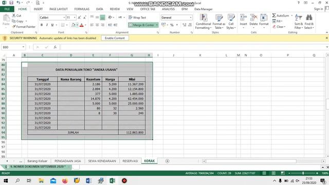Toggle Bold formatting
Screen dimensions: 329x185
pyautogui.click(x=42, y=25)
